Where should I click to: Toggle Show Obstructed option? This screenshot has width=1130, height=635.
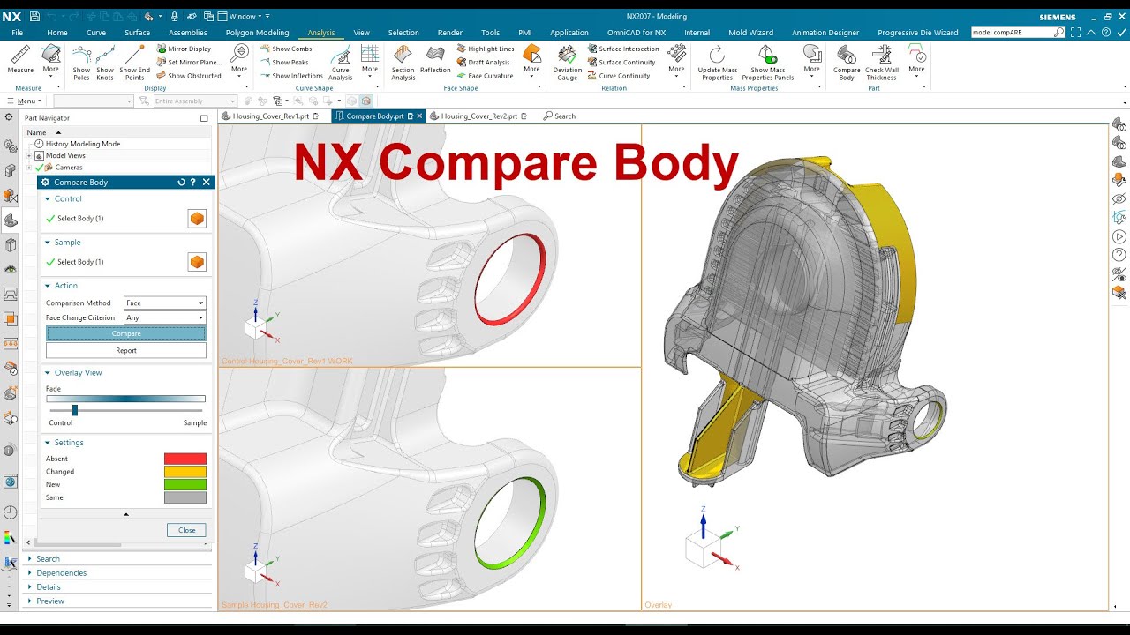[189, 76]
